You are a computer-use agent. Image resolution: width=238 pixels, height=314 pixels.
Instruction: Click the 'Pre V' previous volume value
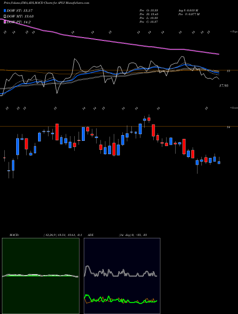pos(188,14)
